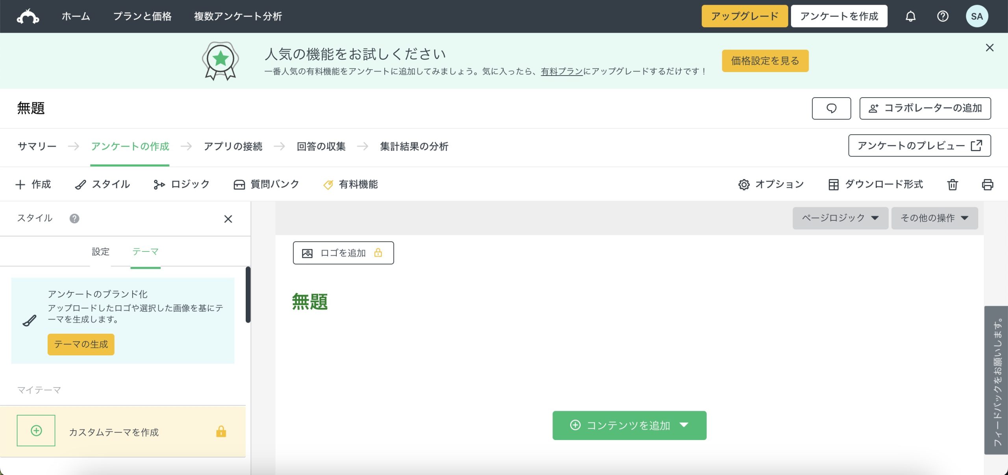Switch to the 設定 tab
The height and width of the screenshot is (475, 1008).
tap(100, 252)
